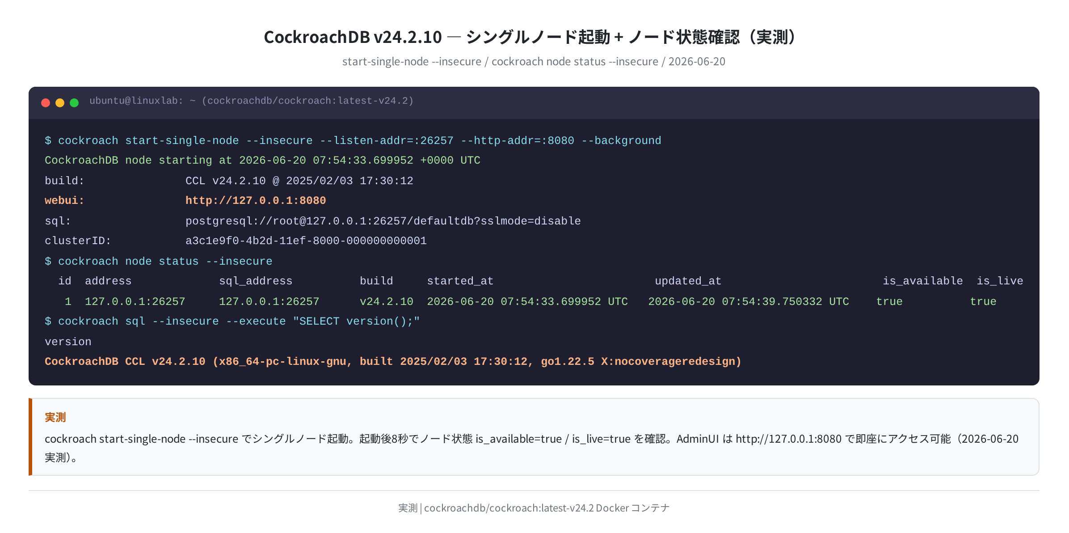The width and height of the screenshot is (1069, 533).
Task: Click the postgresql:// connection string
Action: click(x=383, y=221)
